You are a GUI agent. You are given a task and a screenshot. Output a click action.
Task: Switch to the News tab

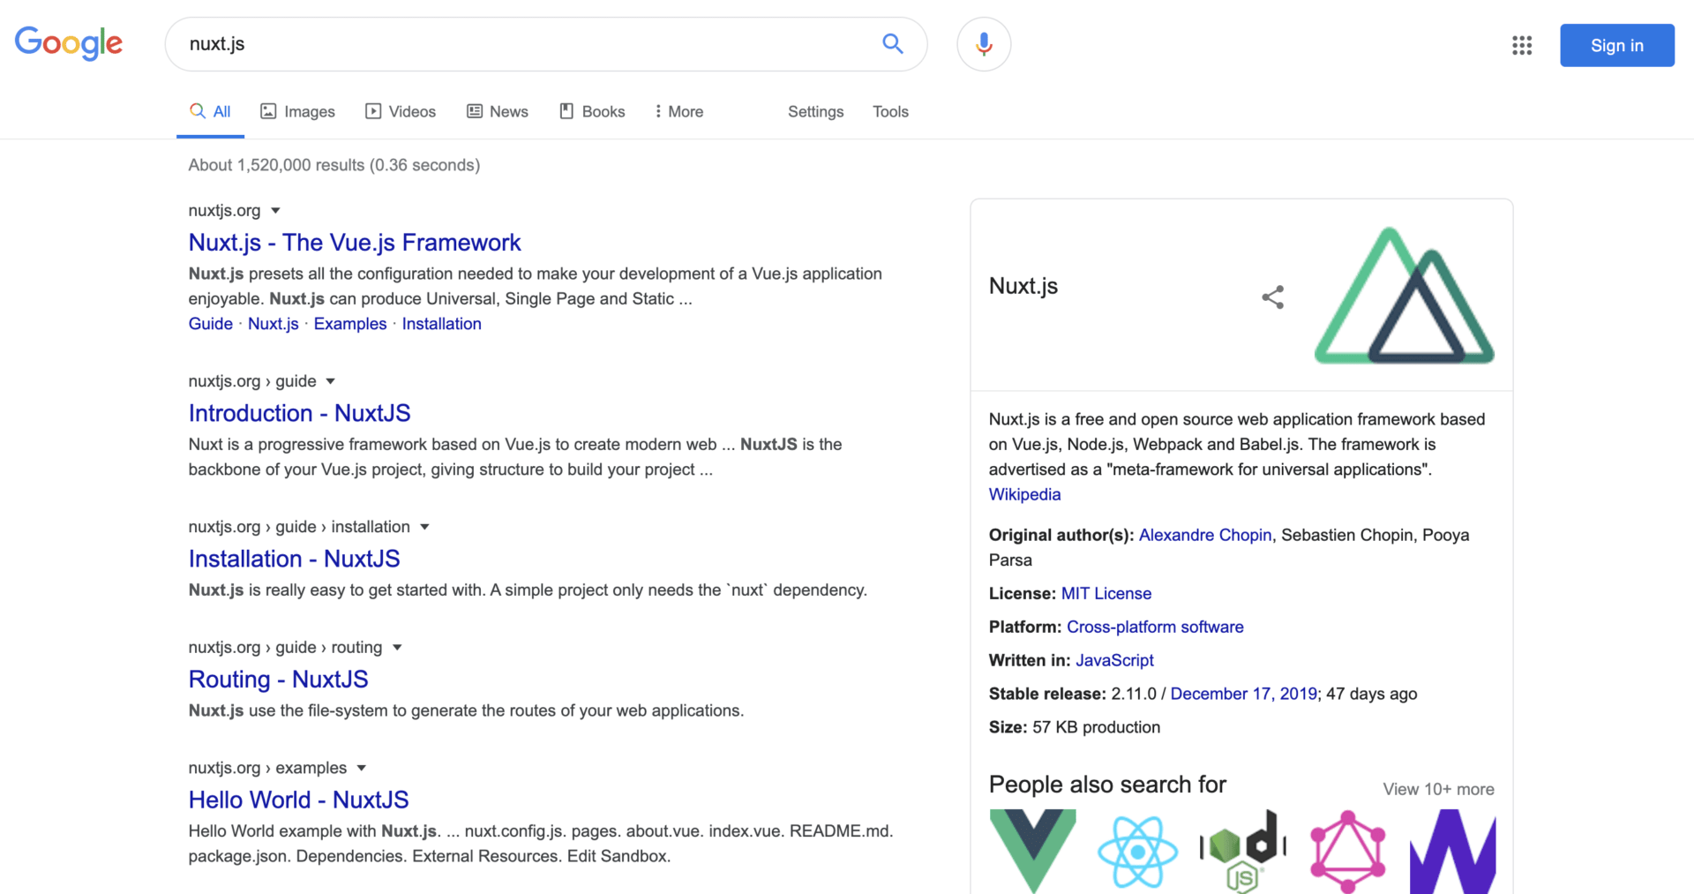498,112
